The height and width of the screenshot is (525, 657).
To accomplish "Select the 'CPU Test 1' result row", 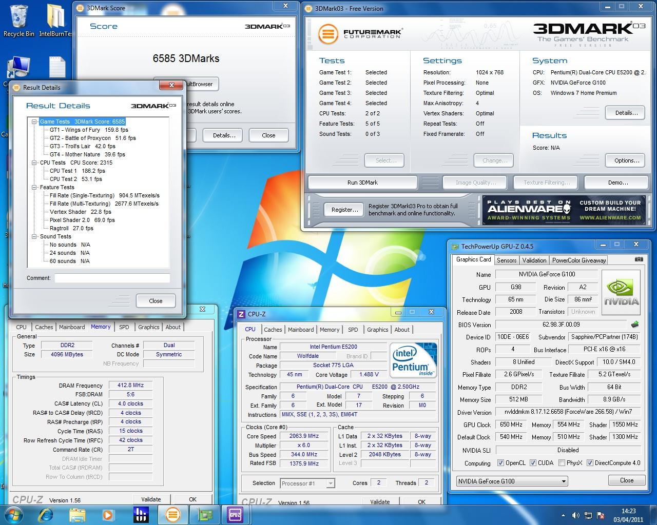I will 77,171.
